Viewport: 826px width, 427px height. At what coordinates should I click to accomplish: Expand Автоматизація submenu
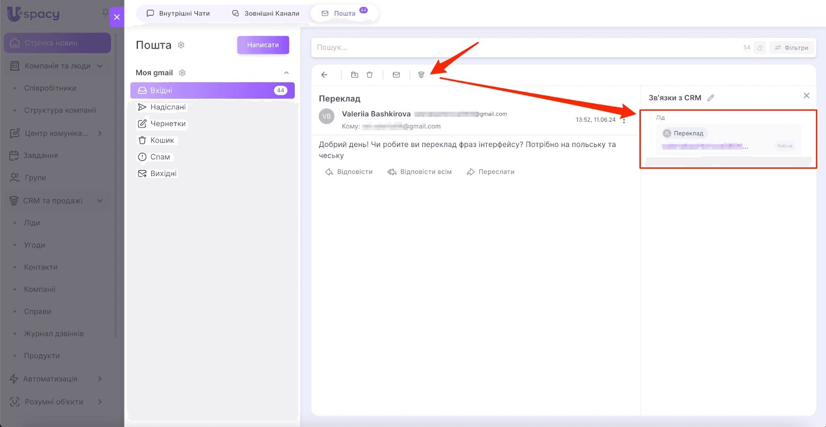100,379
